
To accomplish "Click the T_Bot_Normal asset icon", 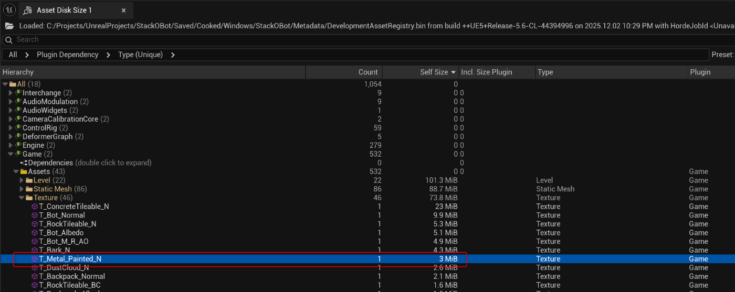I will [x=35, y=215].
